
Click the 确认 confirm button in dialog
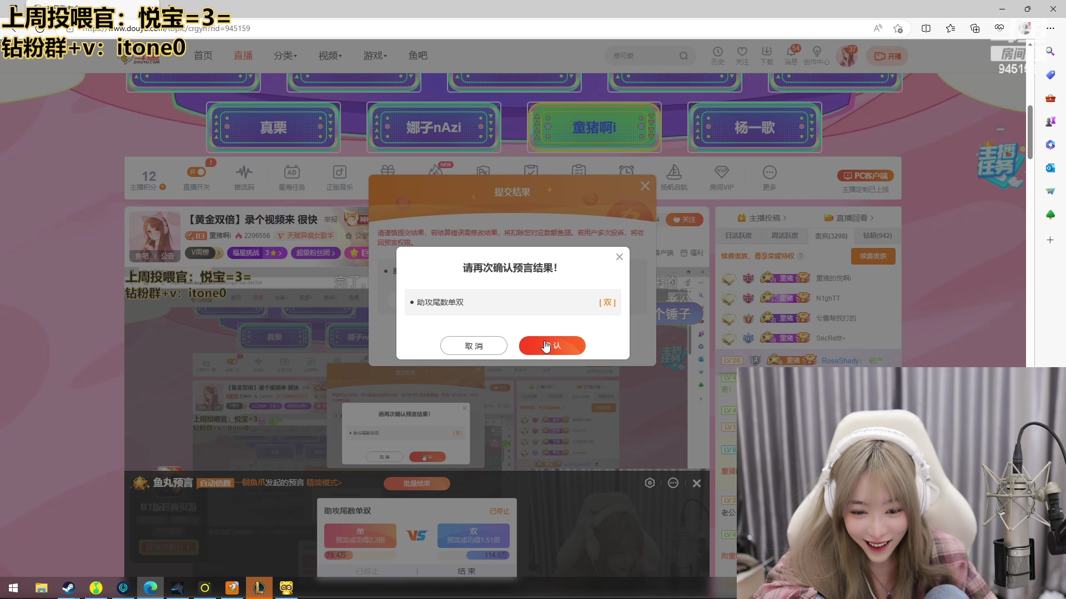pos(551,346)
